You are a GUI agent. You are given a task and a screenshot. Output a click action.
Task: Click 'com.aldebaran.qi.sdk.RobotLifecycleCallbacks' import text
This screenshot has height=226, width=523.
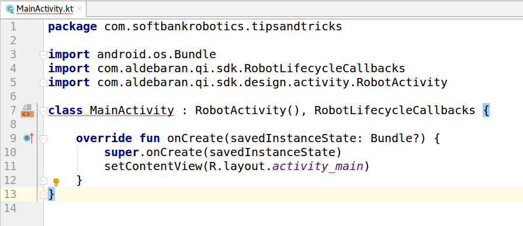251,69
